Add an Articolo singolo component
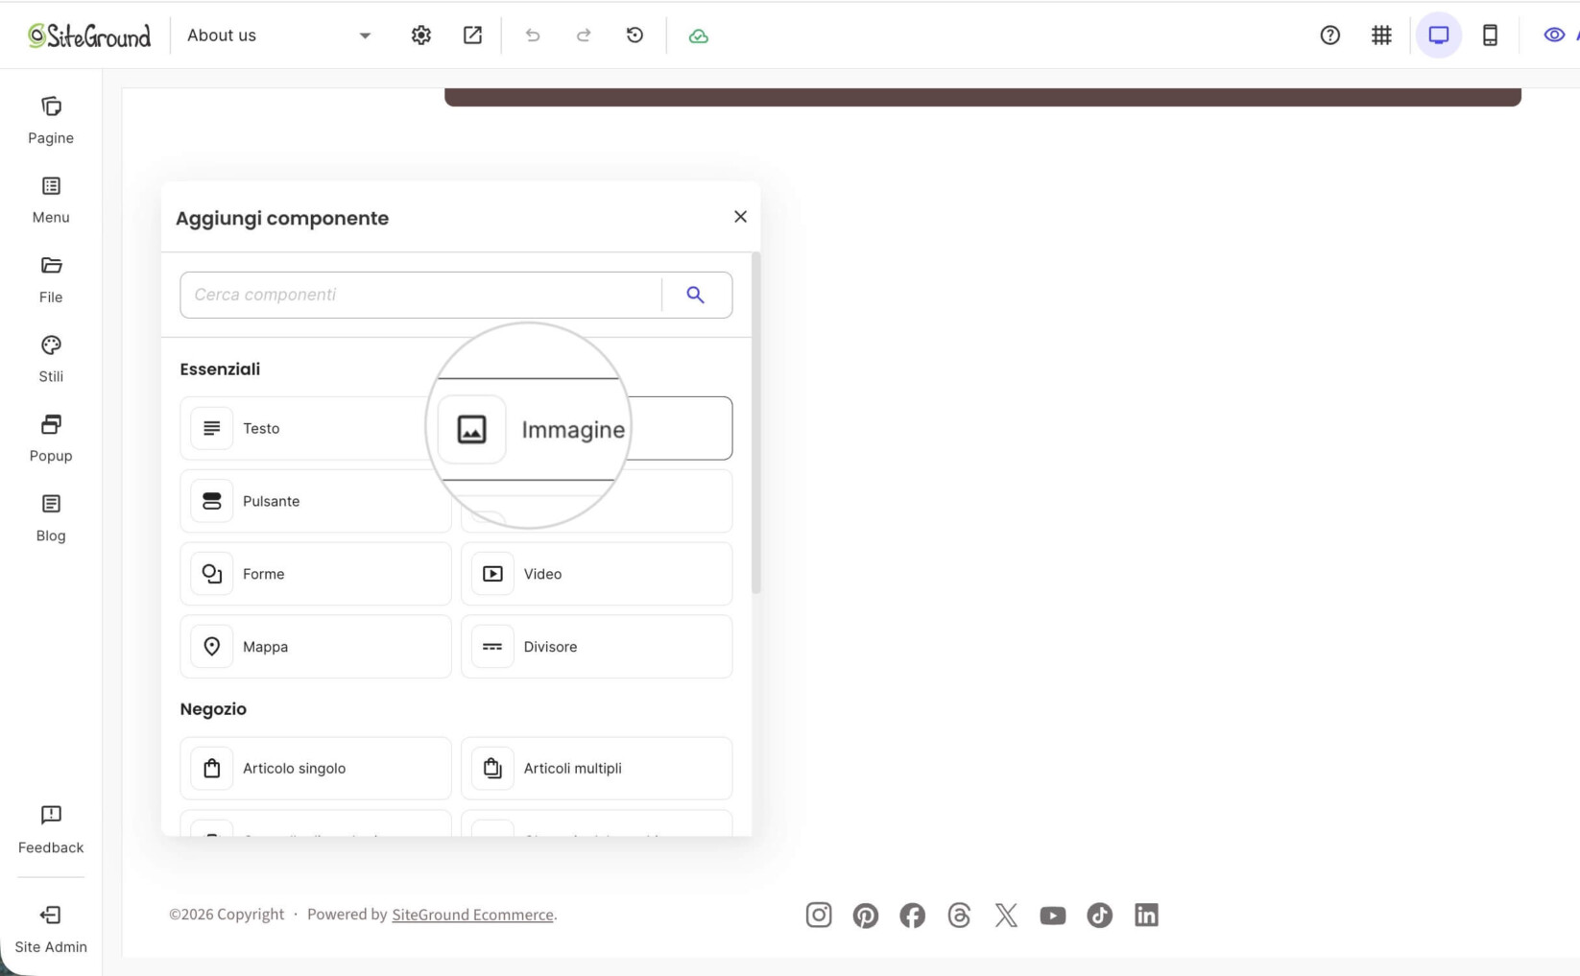This screenshot has height=976, width=1580. tap(316, 768)
